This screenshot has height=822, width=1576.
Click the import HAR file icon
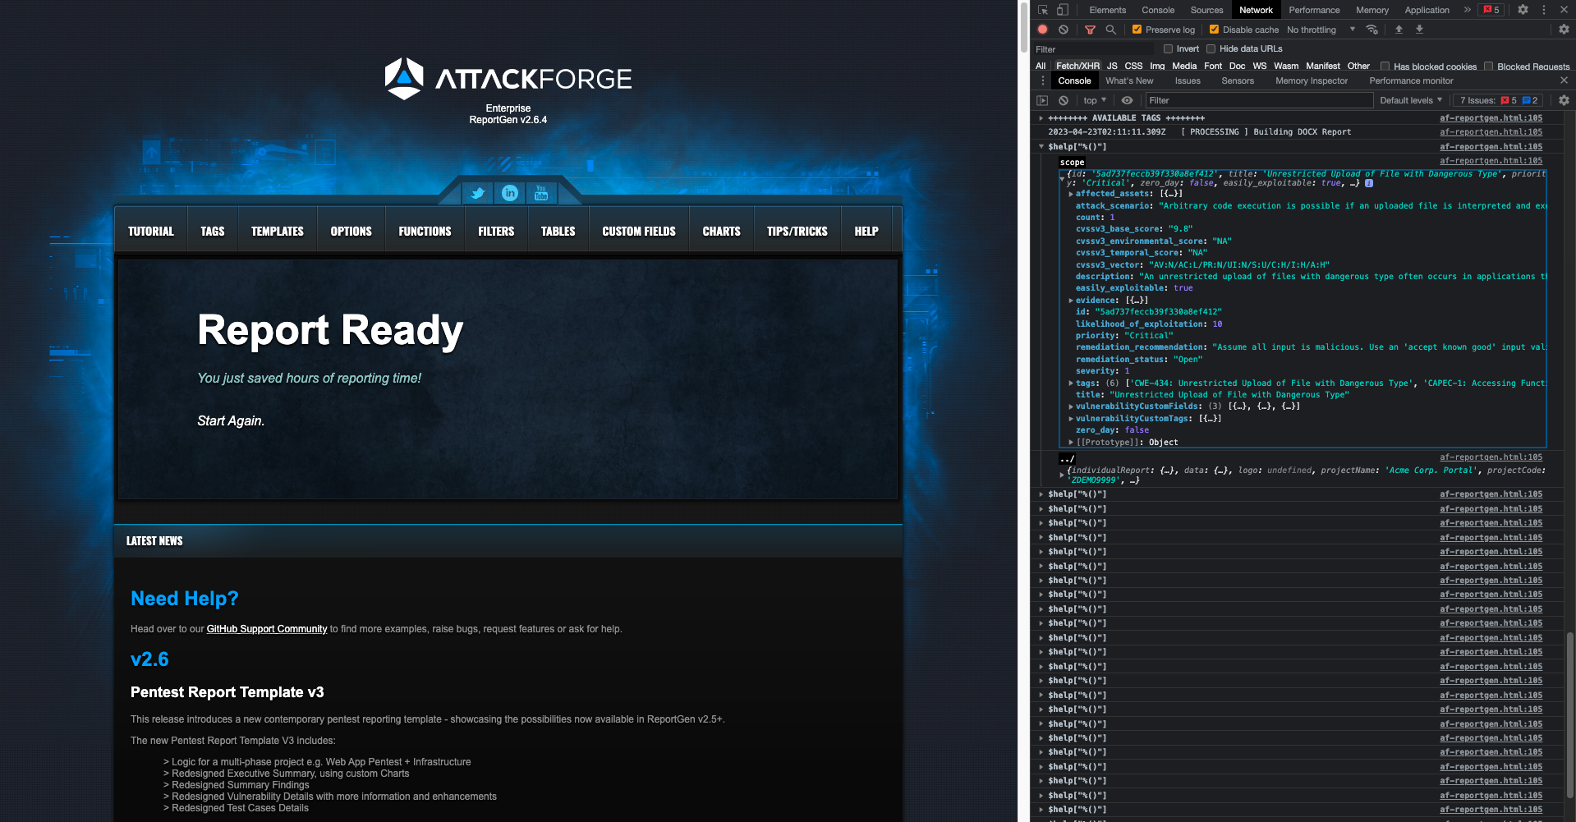[1399, 30]
